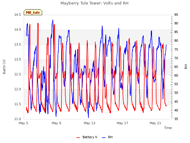The width and height of the screenshot is (190, 143).
Task: Click the 75 RH axis value
Action: [176, 49]
